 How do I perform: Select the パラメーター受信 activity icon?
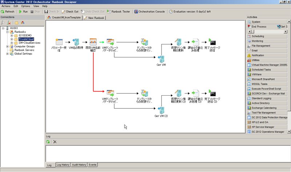(x=59, y=42)
